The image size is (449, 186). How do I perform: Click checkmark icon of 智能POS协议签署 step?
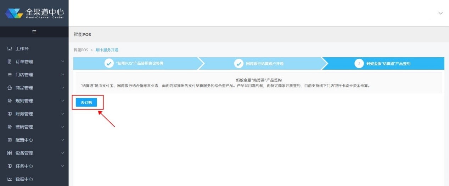pos(109,64)
